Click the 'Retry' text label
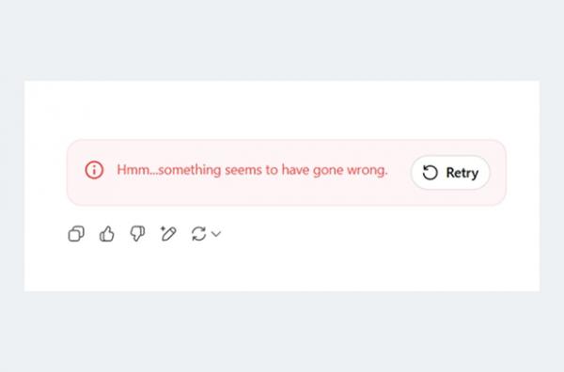The width and height of the screenshot is (564, 372). click(x=462, y=173)
